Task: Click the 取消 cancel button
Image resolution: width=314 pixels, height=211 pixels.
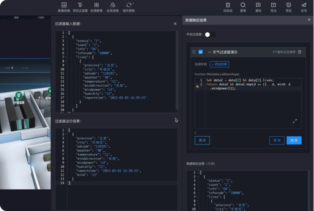Action: pyautogui.click(x=277, y=140)
